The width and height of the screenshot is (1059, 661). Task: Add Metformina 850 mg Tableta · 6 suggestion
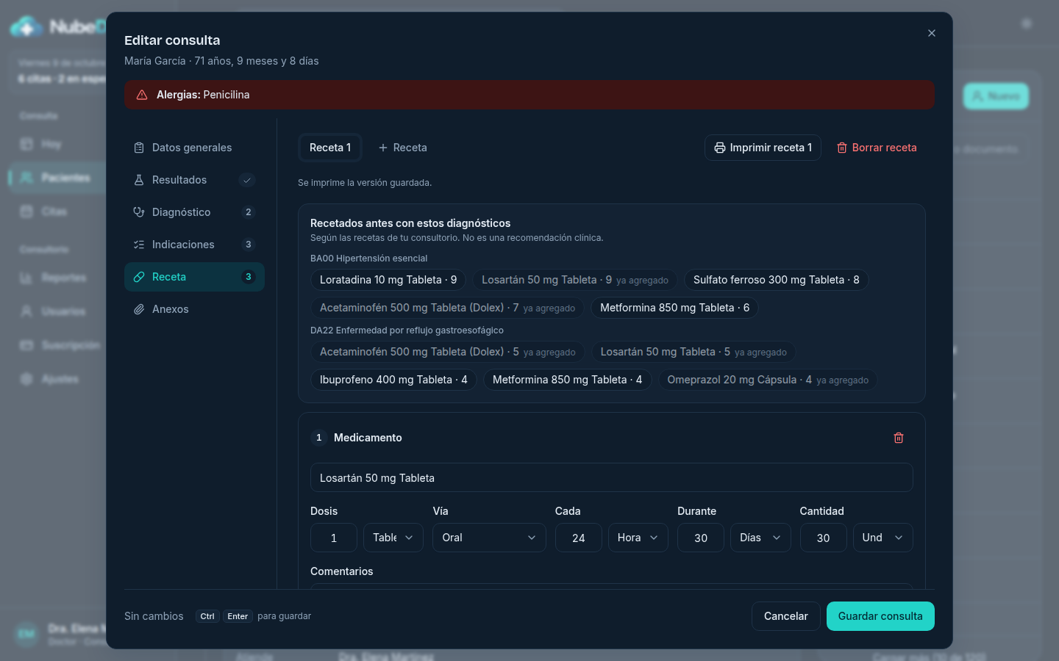[x=674, y=308]
